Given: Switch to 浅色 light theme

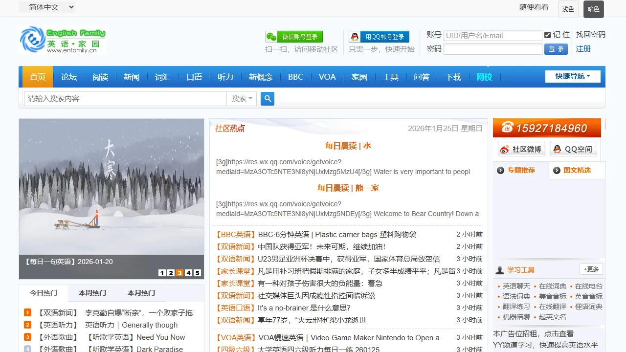Looking at the screenshot, I should 568,9.
